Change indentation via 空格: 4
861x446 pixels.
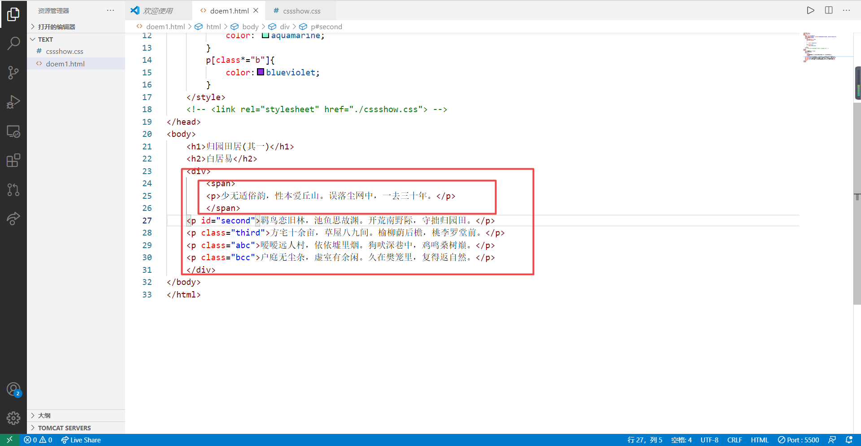(681, 440)
